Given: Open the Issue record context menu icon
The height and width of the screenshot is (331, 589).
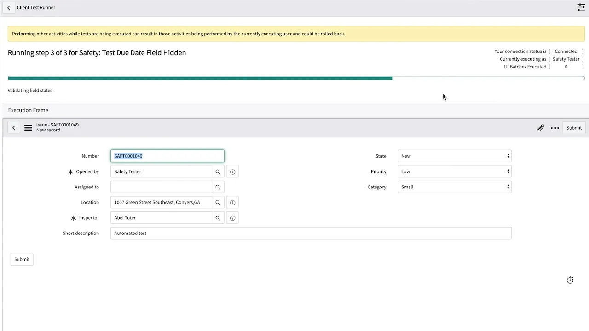Looking at the screenshot, I should coord(28,127).
